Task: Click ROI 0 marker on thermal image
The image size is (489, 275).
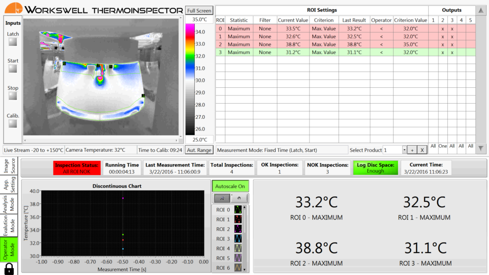Action: 64,63
